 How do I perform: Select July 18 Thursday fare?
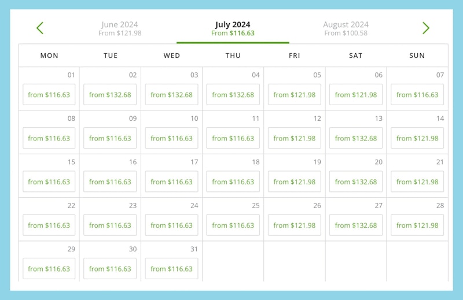click(233, 182)
